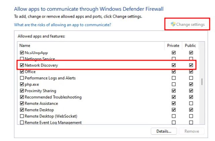
Task: Enable the Remote Desktop (WebSocket) checkbox
Action: [x=22, y=116]
